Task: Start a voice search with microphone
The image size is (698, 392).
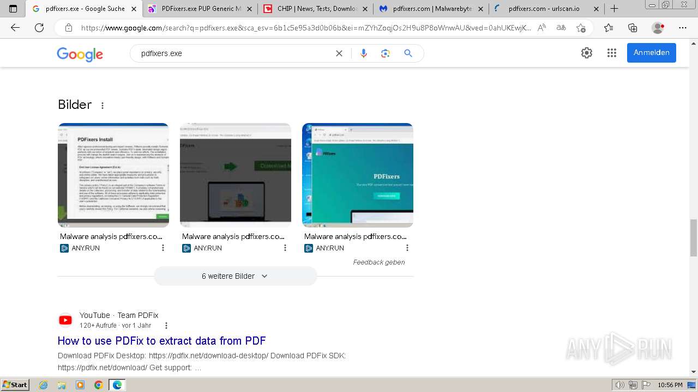Action: [x=364, y=53]
